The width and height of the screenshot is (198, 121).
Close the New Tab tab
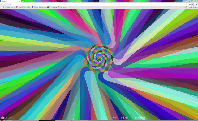click(x=20, y=1)
